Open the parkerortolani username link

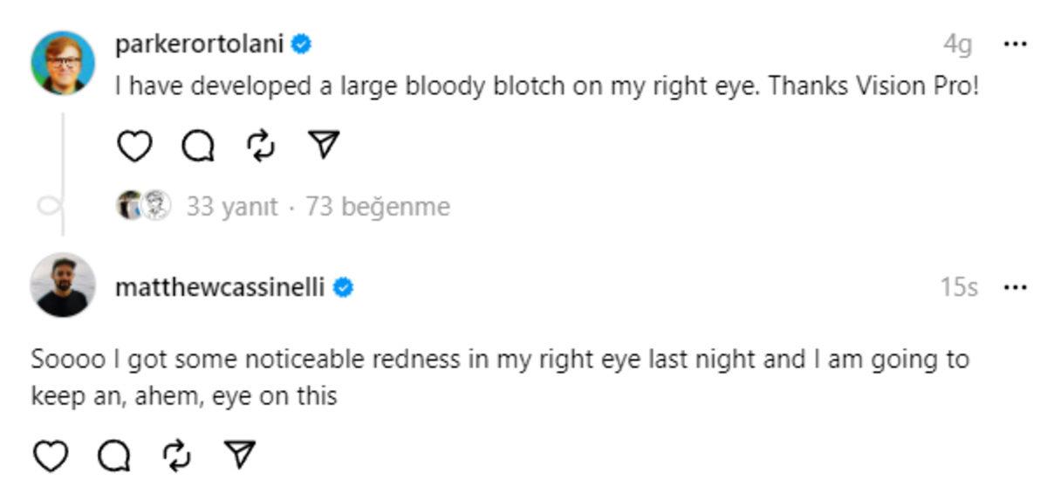click(200, 44)
